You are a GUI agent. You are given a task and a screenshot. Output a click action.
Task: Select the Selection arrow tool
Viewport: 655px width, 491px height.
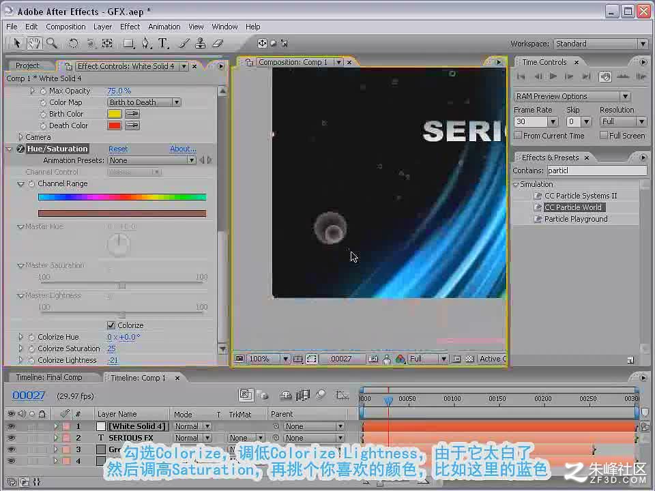point(16,43)
